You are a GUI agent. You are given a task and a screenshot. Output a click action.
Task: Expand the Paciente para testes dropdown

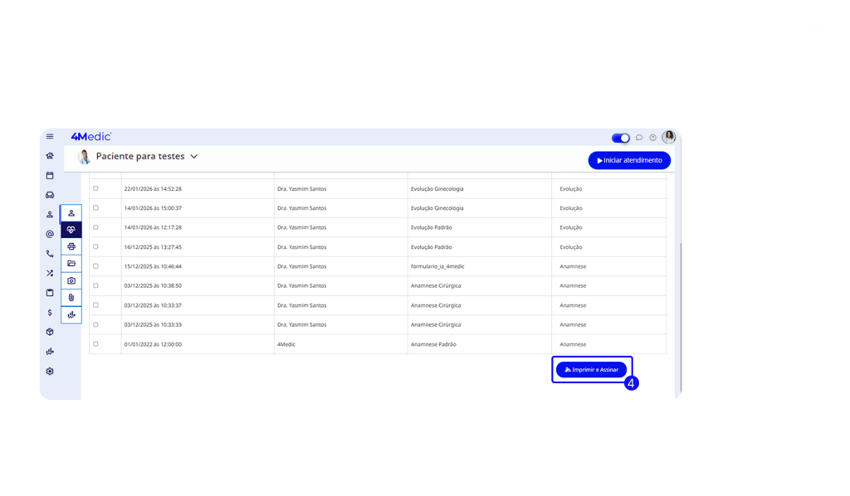pyautogui.click(x=193, y=156)
